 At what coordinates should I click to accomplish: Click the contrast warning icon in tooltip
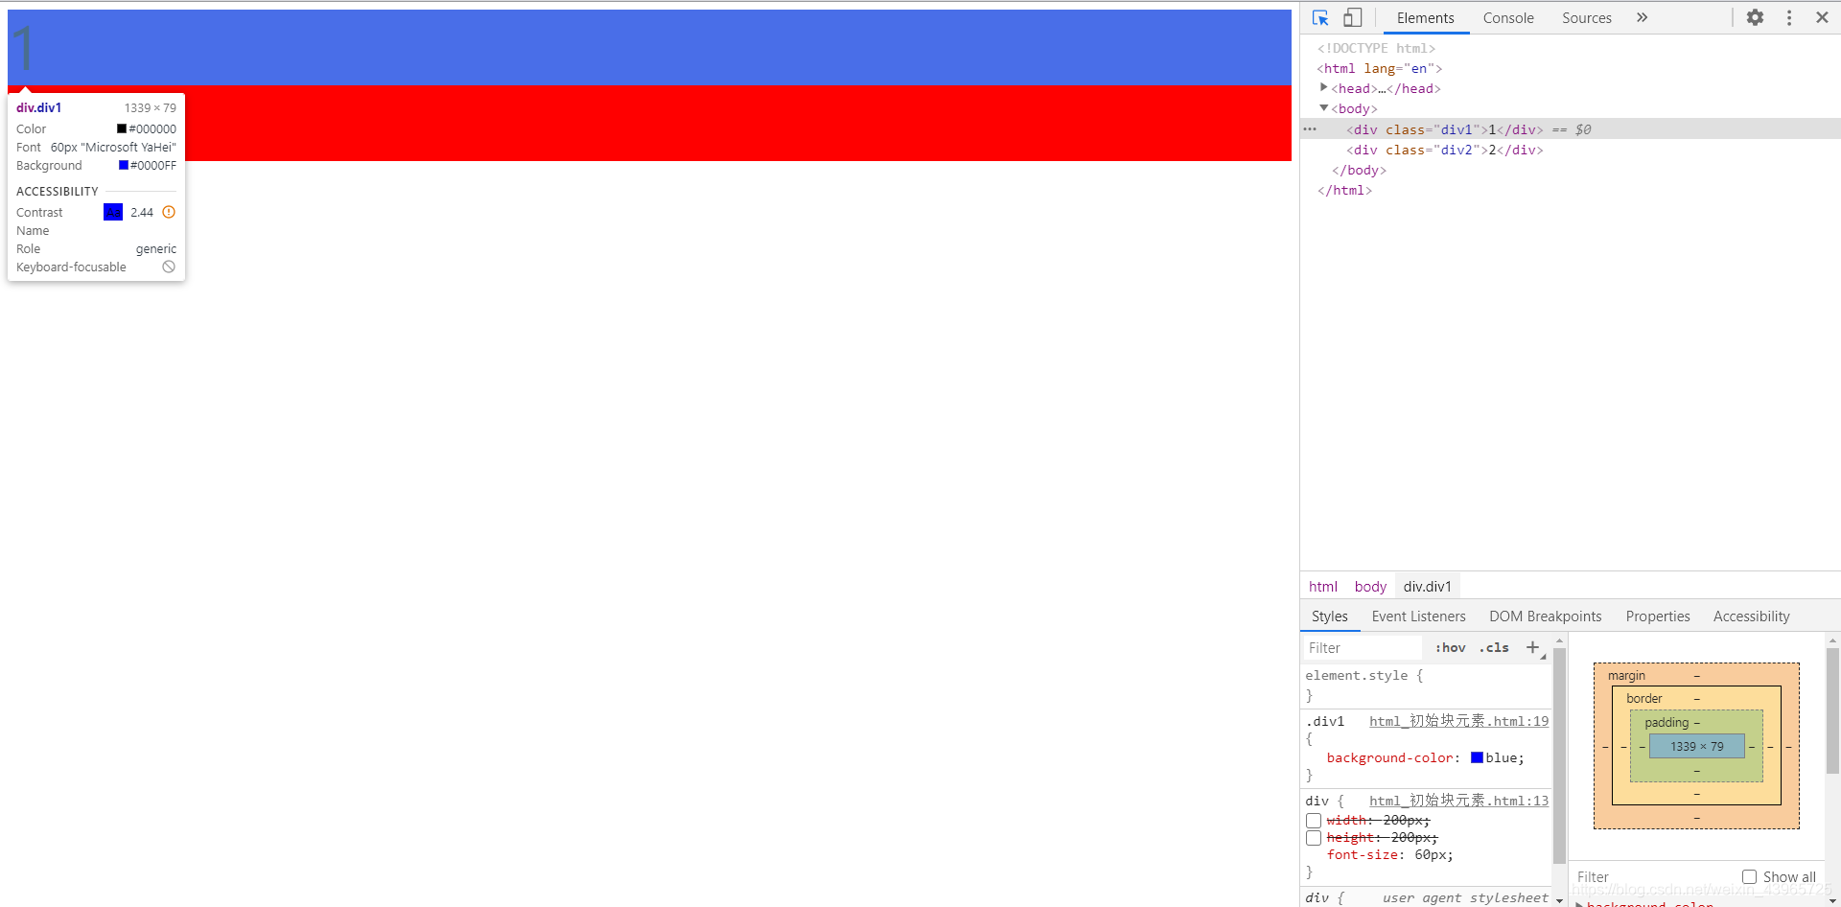click(169, 212)
